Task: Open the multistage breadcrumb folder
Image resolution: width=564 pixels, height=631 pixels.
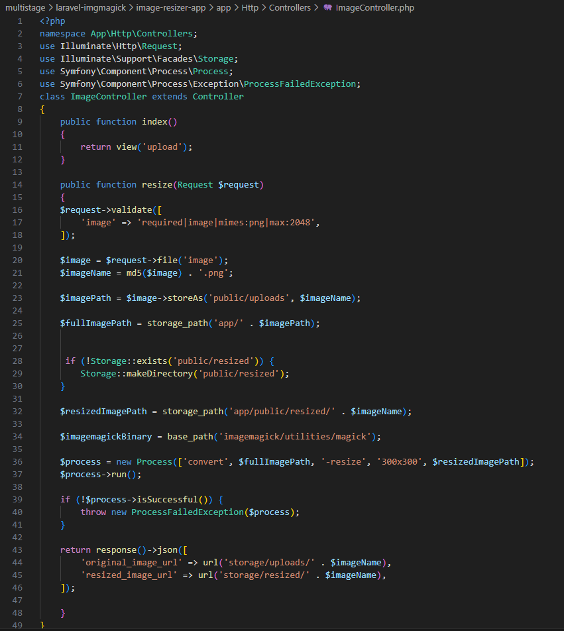Action: [27, 8]
